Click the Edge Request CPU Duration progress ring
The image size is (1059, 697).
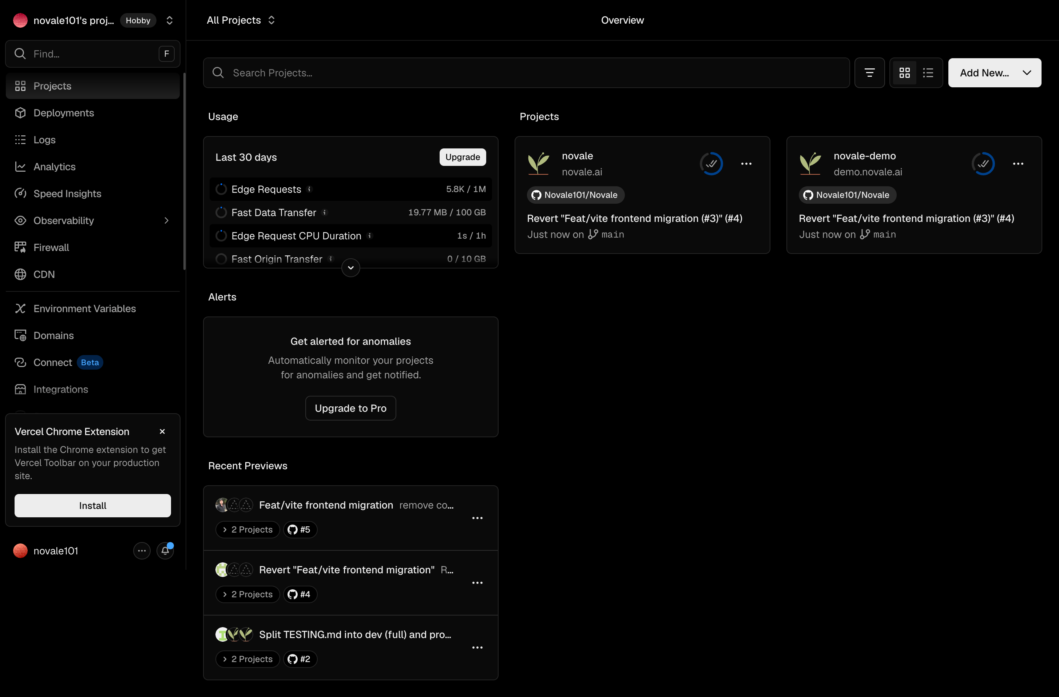click(221, 236)
